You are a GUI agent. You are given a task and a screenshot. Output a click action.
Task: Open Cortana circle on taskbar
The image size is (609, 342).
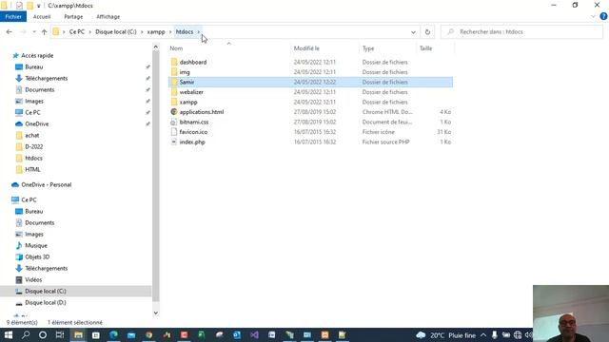(43, 335)
